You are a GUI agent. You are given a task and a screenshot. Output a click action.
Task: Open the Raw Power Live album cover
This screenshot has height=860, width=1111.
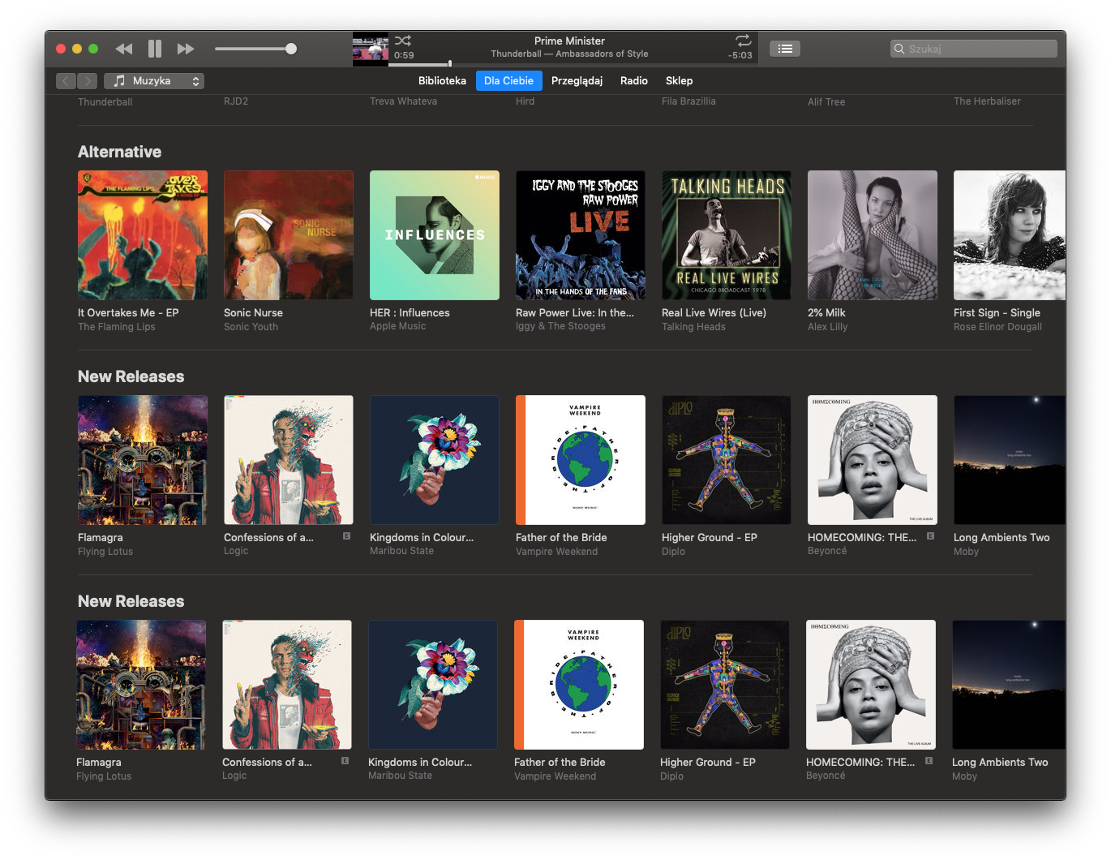pos(581,235)
